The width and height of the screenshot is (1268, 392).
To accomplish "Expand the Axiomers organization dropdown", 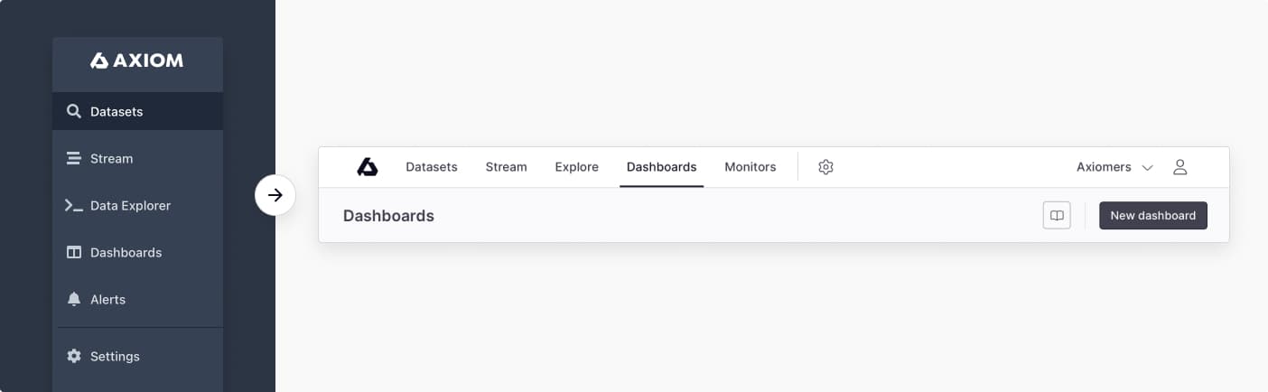I will click(x=1115, y=167).
